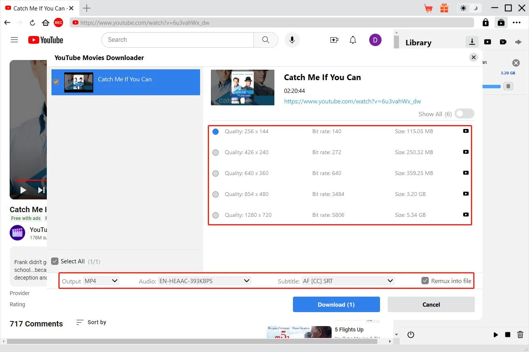Select the 1280 x 720 quality option
Screen dimensions: 529x352
point(216,215)
